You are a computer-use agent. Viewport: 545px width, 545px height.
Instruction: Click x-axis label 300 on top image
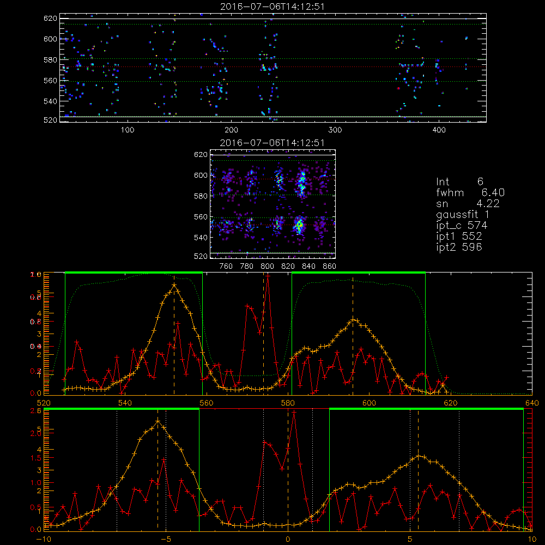click(335, 130)
